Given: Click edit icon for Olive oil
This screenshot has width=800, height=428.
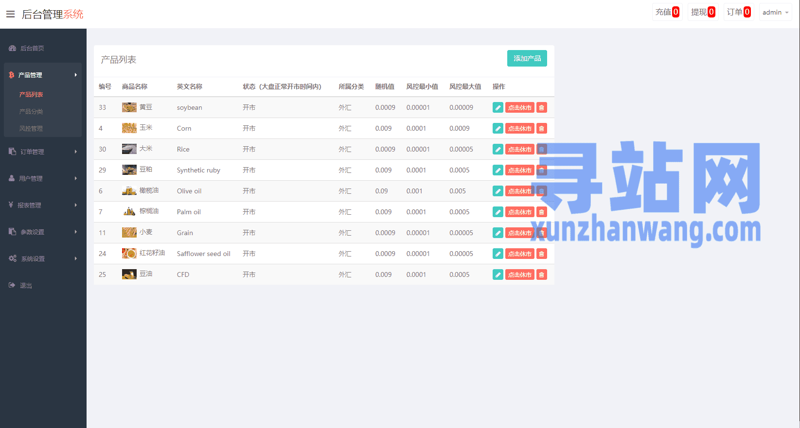Looking at the screenshot, I should click(498, 191).
